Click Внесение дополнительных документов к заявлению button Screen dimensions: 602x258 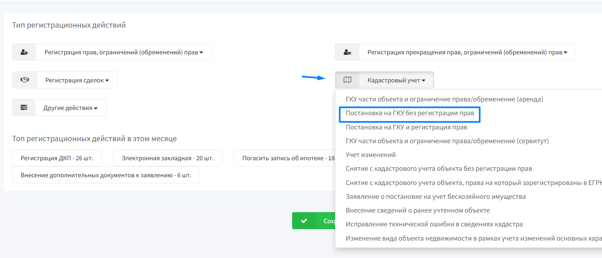coord(106,175)
